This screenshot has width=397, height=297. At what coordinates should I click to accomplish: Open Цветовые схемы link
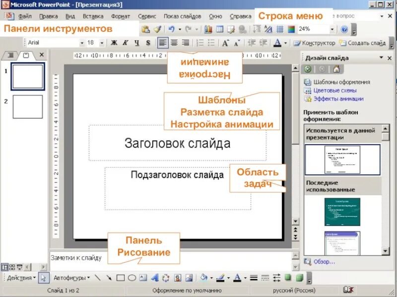coord(334,91)
